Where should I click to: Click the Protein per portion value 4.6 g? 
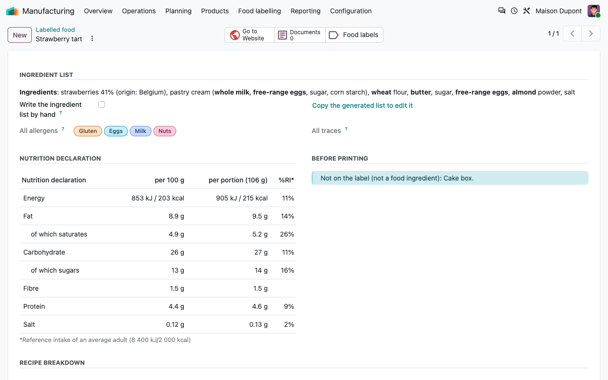click(x=260, y=306)
